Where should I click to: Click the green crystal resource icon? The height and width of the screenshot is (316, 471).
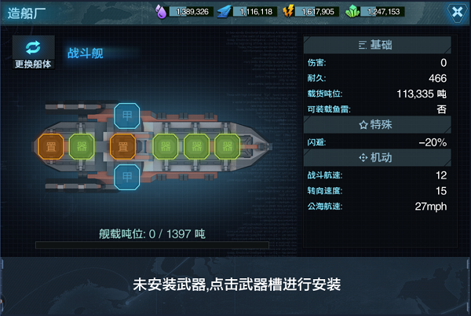point(352,12)
